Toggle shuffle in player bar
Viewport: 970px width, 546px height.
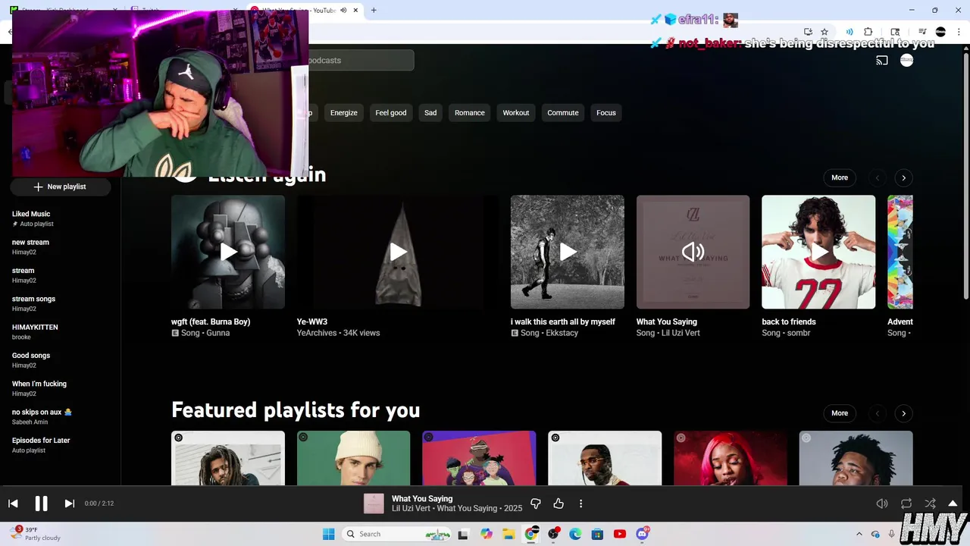(930, 504)
